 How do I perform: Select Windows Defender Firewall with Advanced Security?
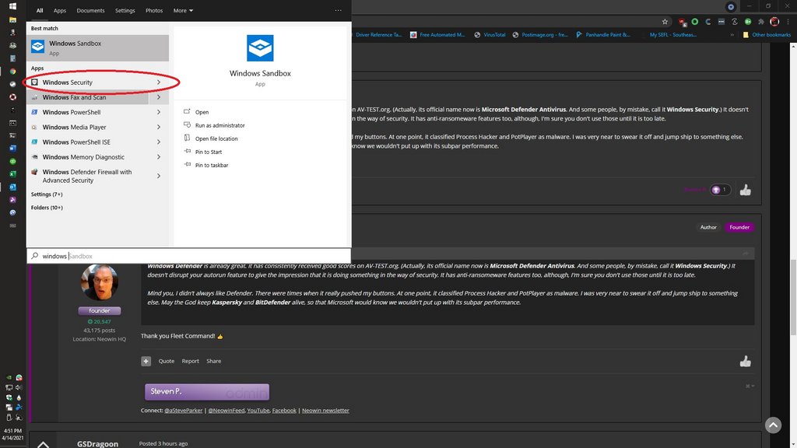pos(89,176)
